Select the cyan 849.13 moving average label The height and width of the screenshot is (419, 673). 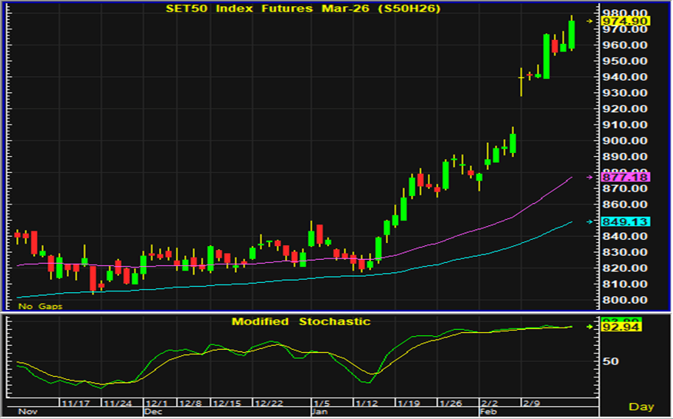623,222
